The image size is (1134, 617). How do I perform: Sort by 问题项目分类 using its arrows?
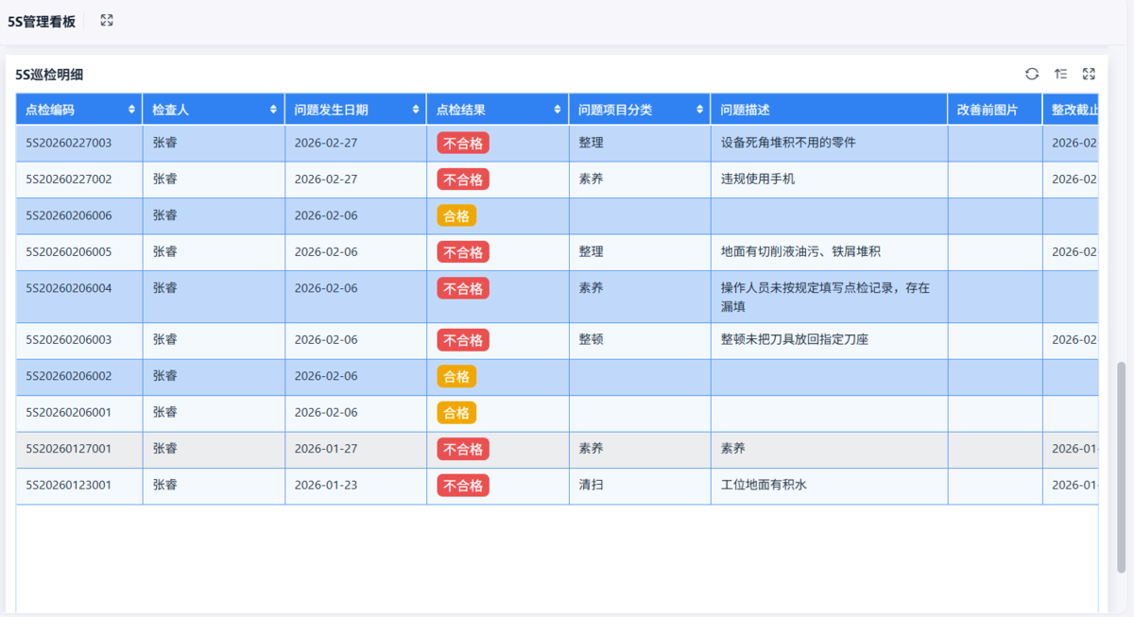699,110
